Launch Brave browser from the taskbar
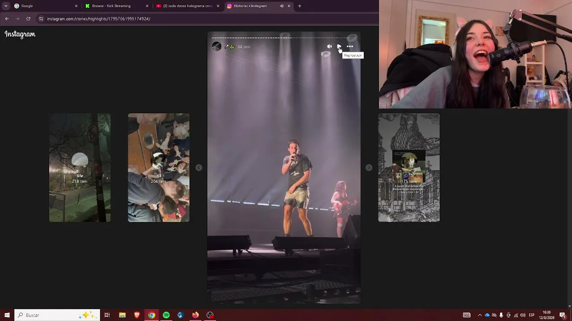Viewport: 572px width, 321px height. tap(137, 315)
